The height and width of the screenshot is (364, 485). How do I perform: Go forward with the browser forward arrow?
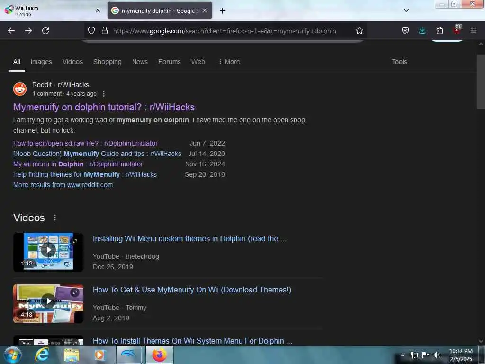28,31
